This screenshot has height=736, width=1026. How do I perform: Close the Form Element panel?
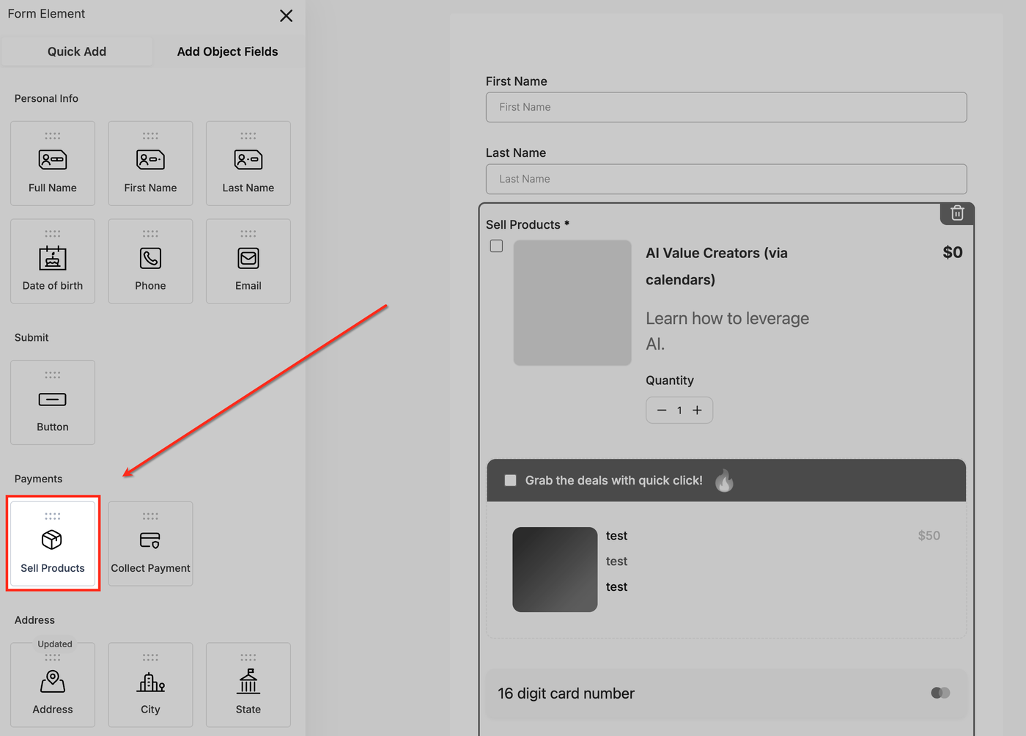(x=286, y=16)
